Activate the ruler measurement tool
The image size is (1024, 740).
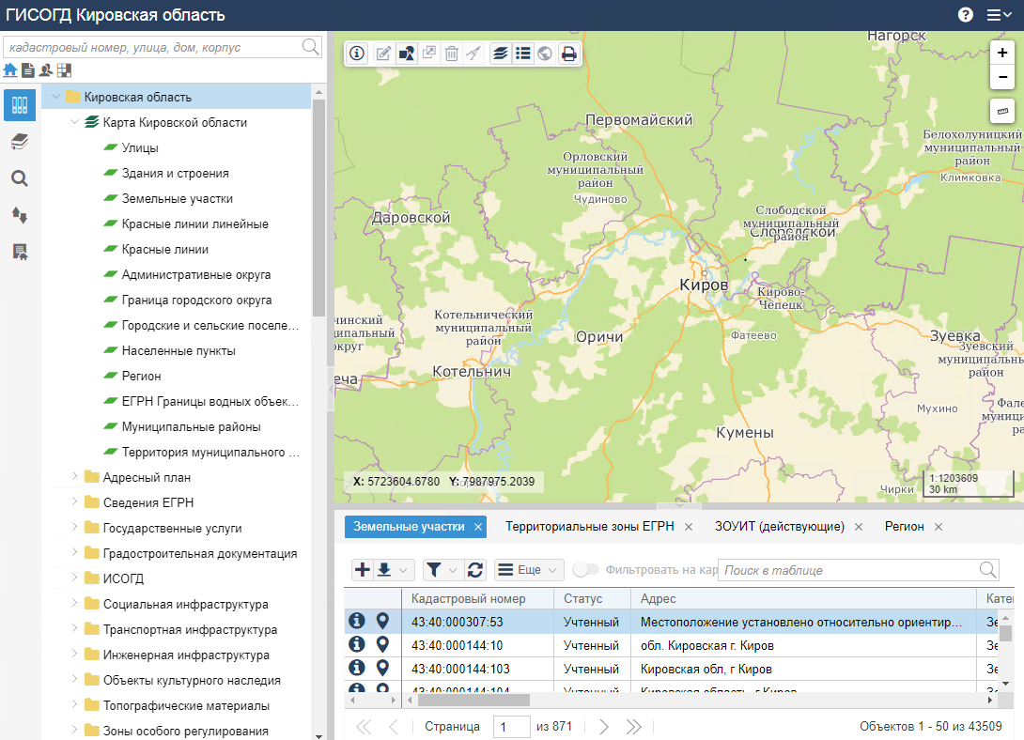click(1002, 111)
